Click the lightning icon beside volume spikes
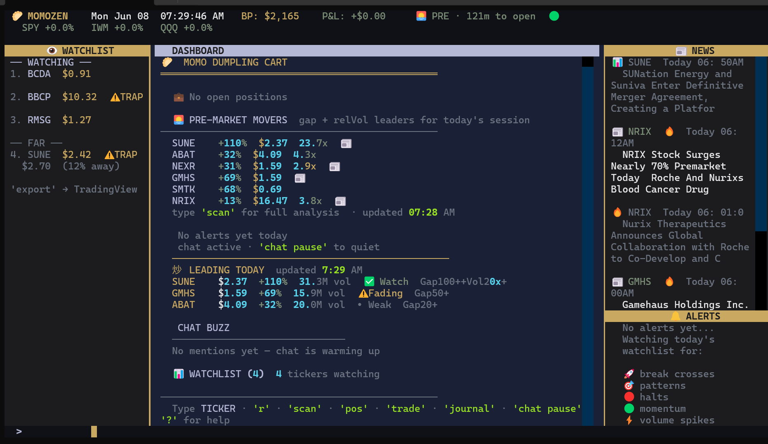The image size is (768, 444). click(629, 420)
